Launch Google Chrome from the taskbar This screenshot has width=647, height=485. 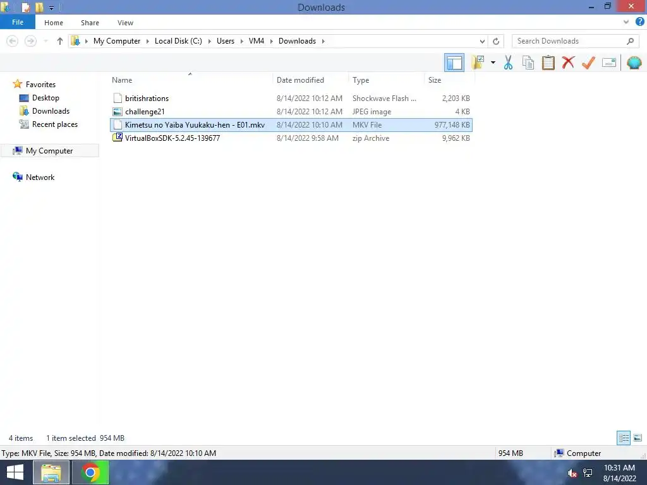(90, 472)
